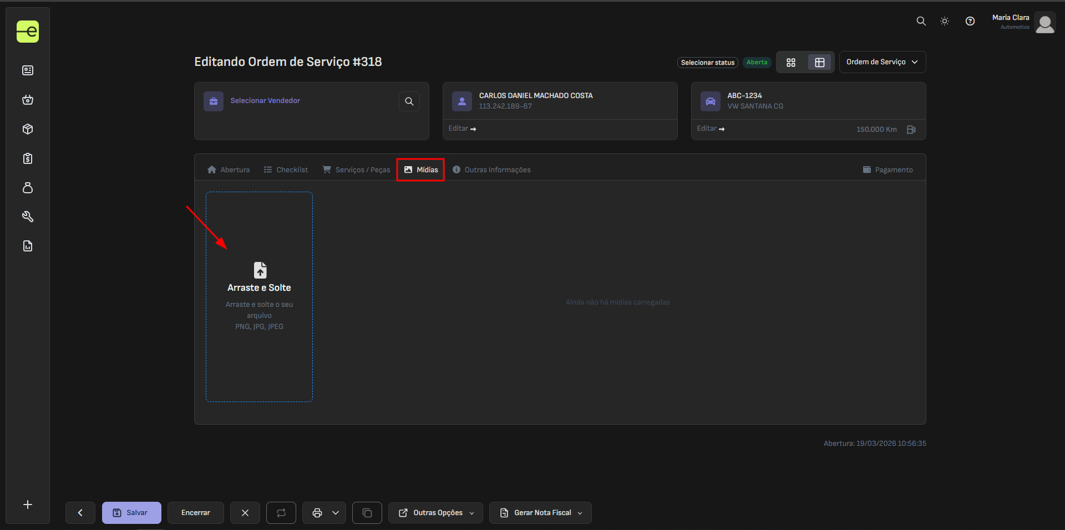Viewport: 1065px width, 530px height.
Task: Expand Outras Opções dropdown
Action: (436, 513)
